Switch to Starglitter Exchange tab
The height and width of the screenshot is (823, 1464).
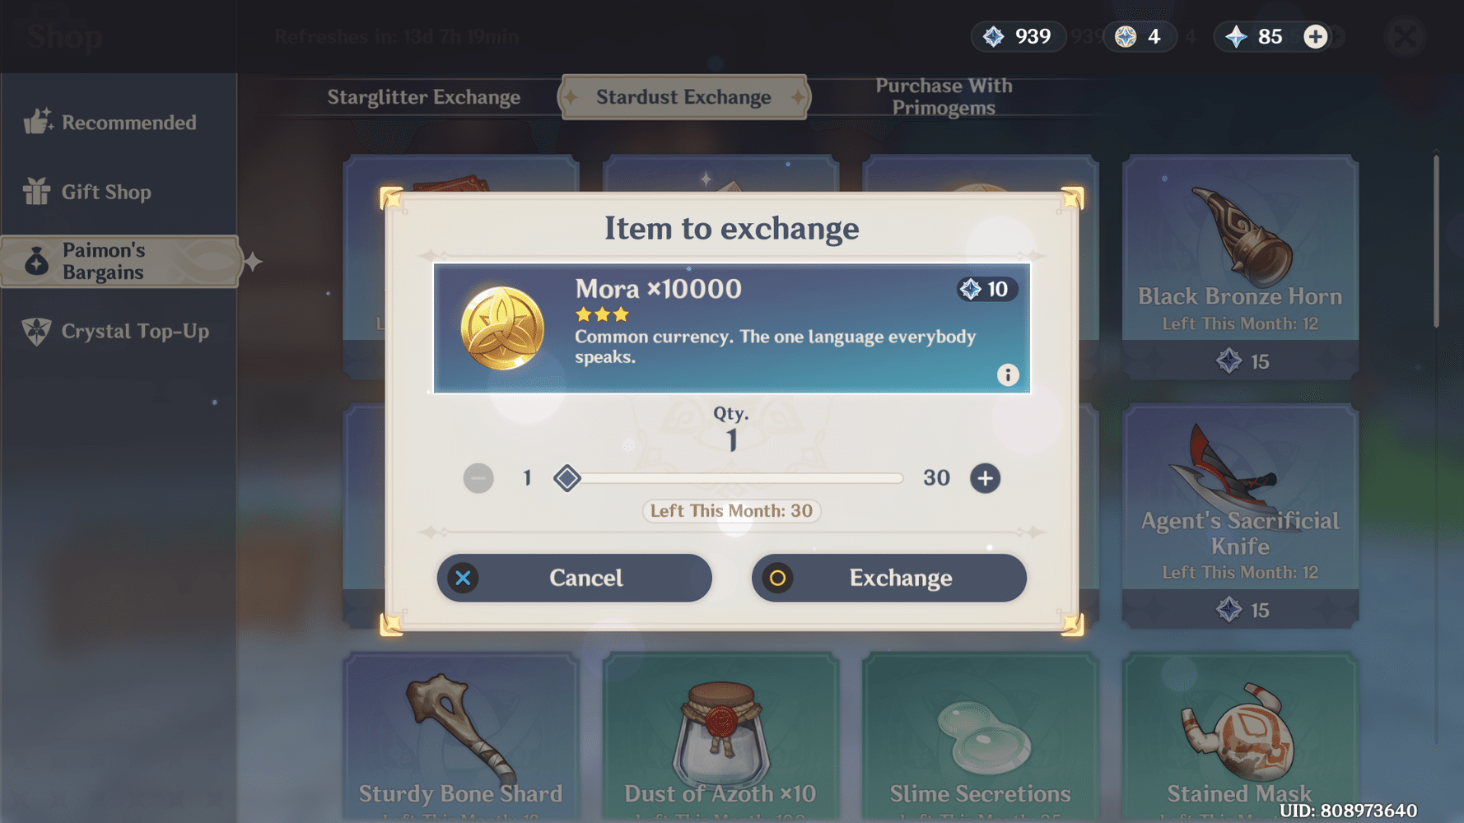pyautogui.click(x=424, y=97)
